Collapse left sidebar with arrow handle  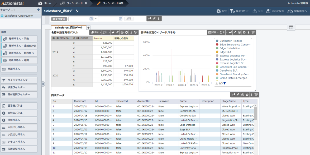(43, 84)
